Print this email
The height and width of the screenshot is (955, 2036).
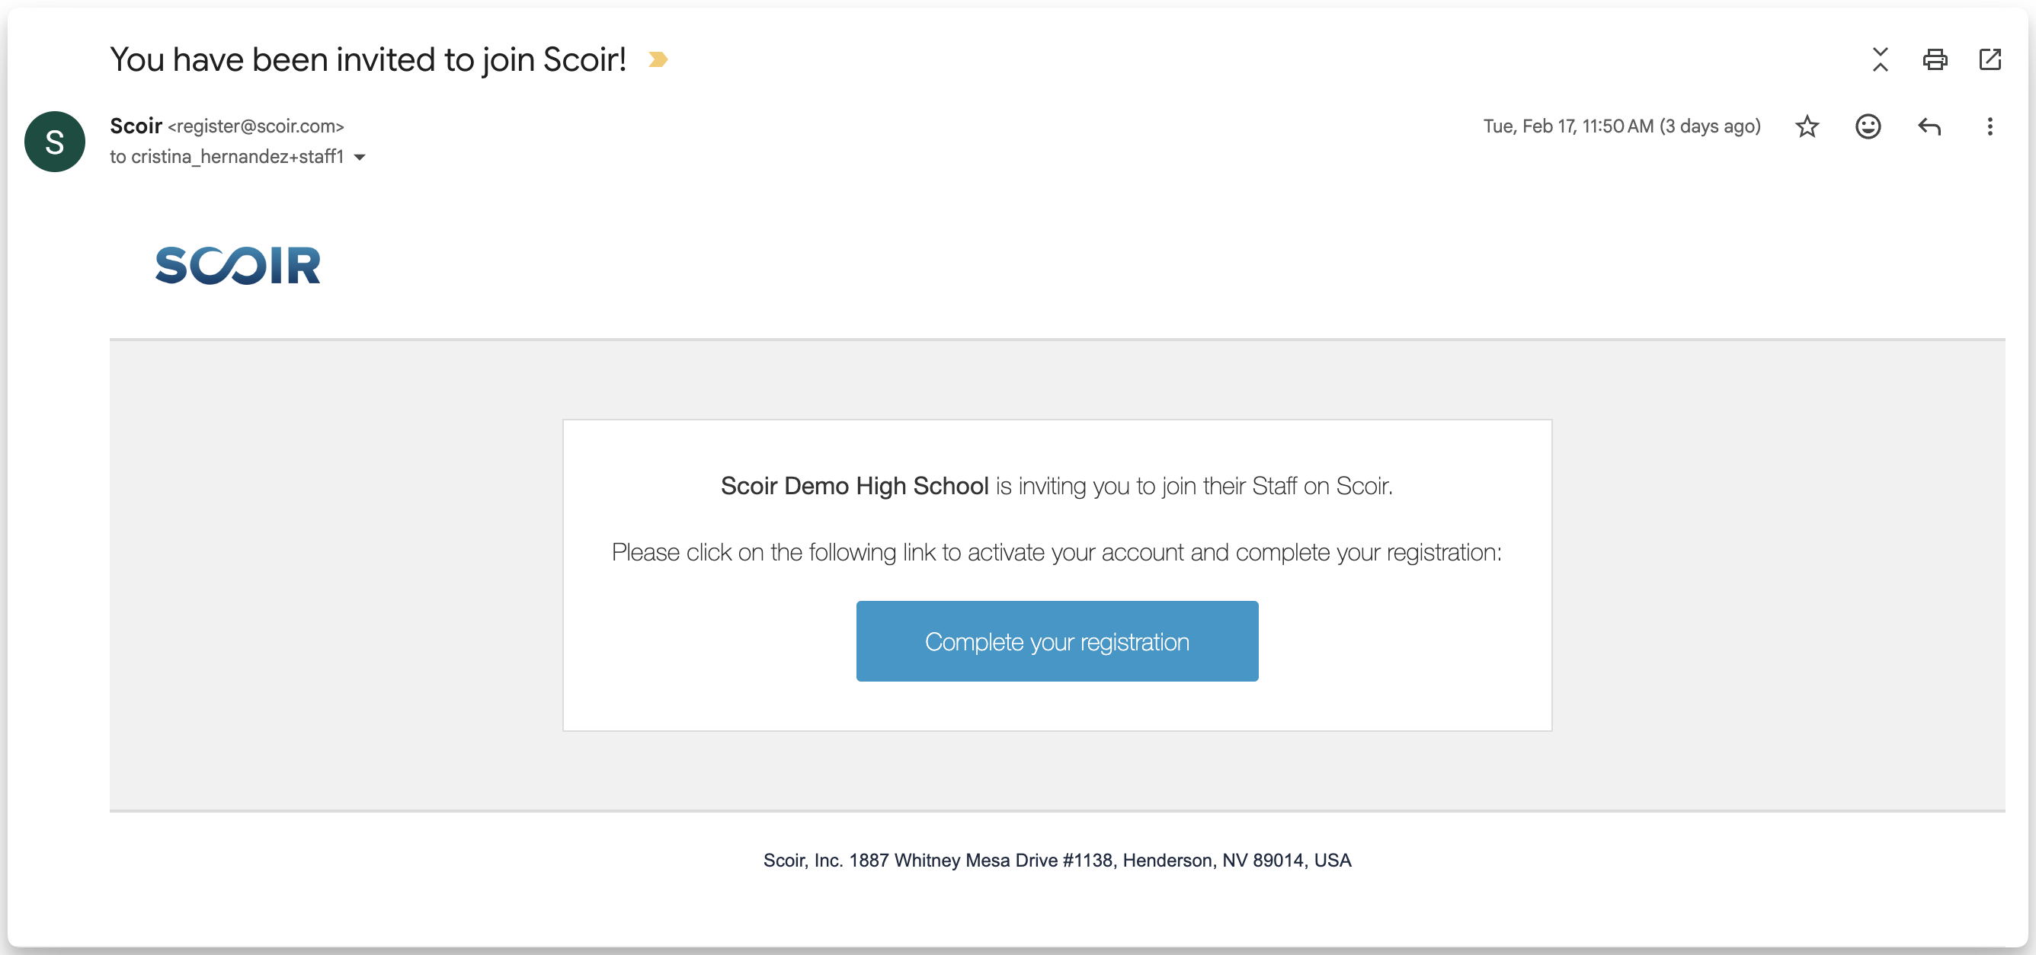[x=1935, y=60]
